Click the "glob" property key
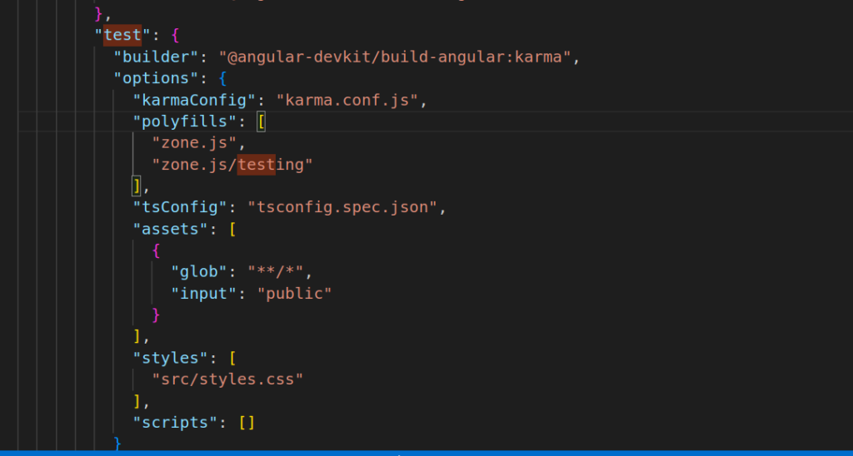This screenshot has width=853, height=456. click(x=198, y=272)
